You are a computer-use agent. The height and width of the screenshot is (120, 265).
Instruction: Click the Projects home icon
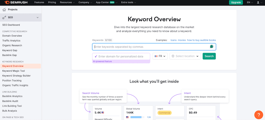tap(4, 10)
